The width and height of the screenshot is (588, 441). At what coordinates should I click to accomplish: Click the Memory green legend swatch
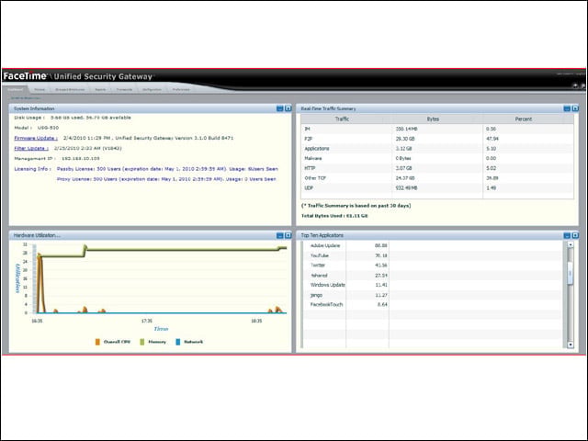pos(142,342)
